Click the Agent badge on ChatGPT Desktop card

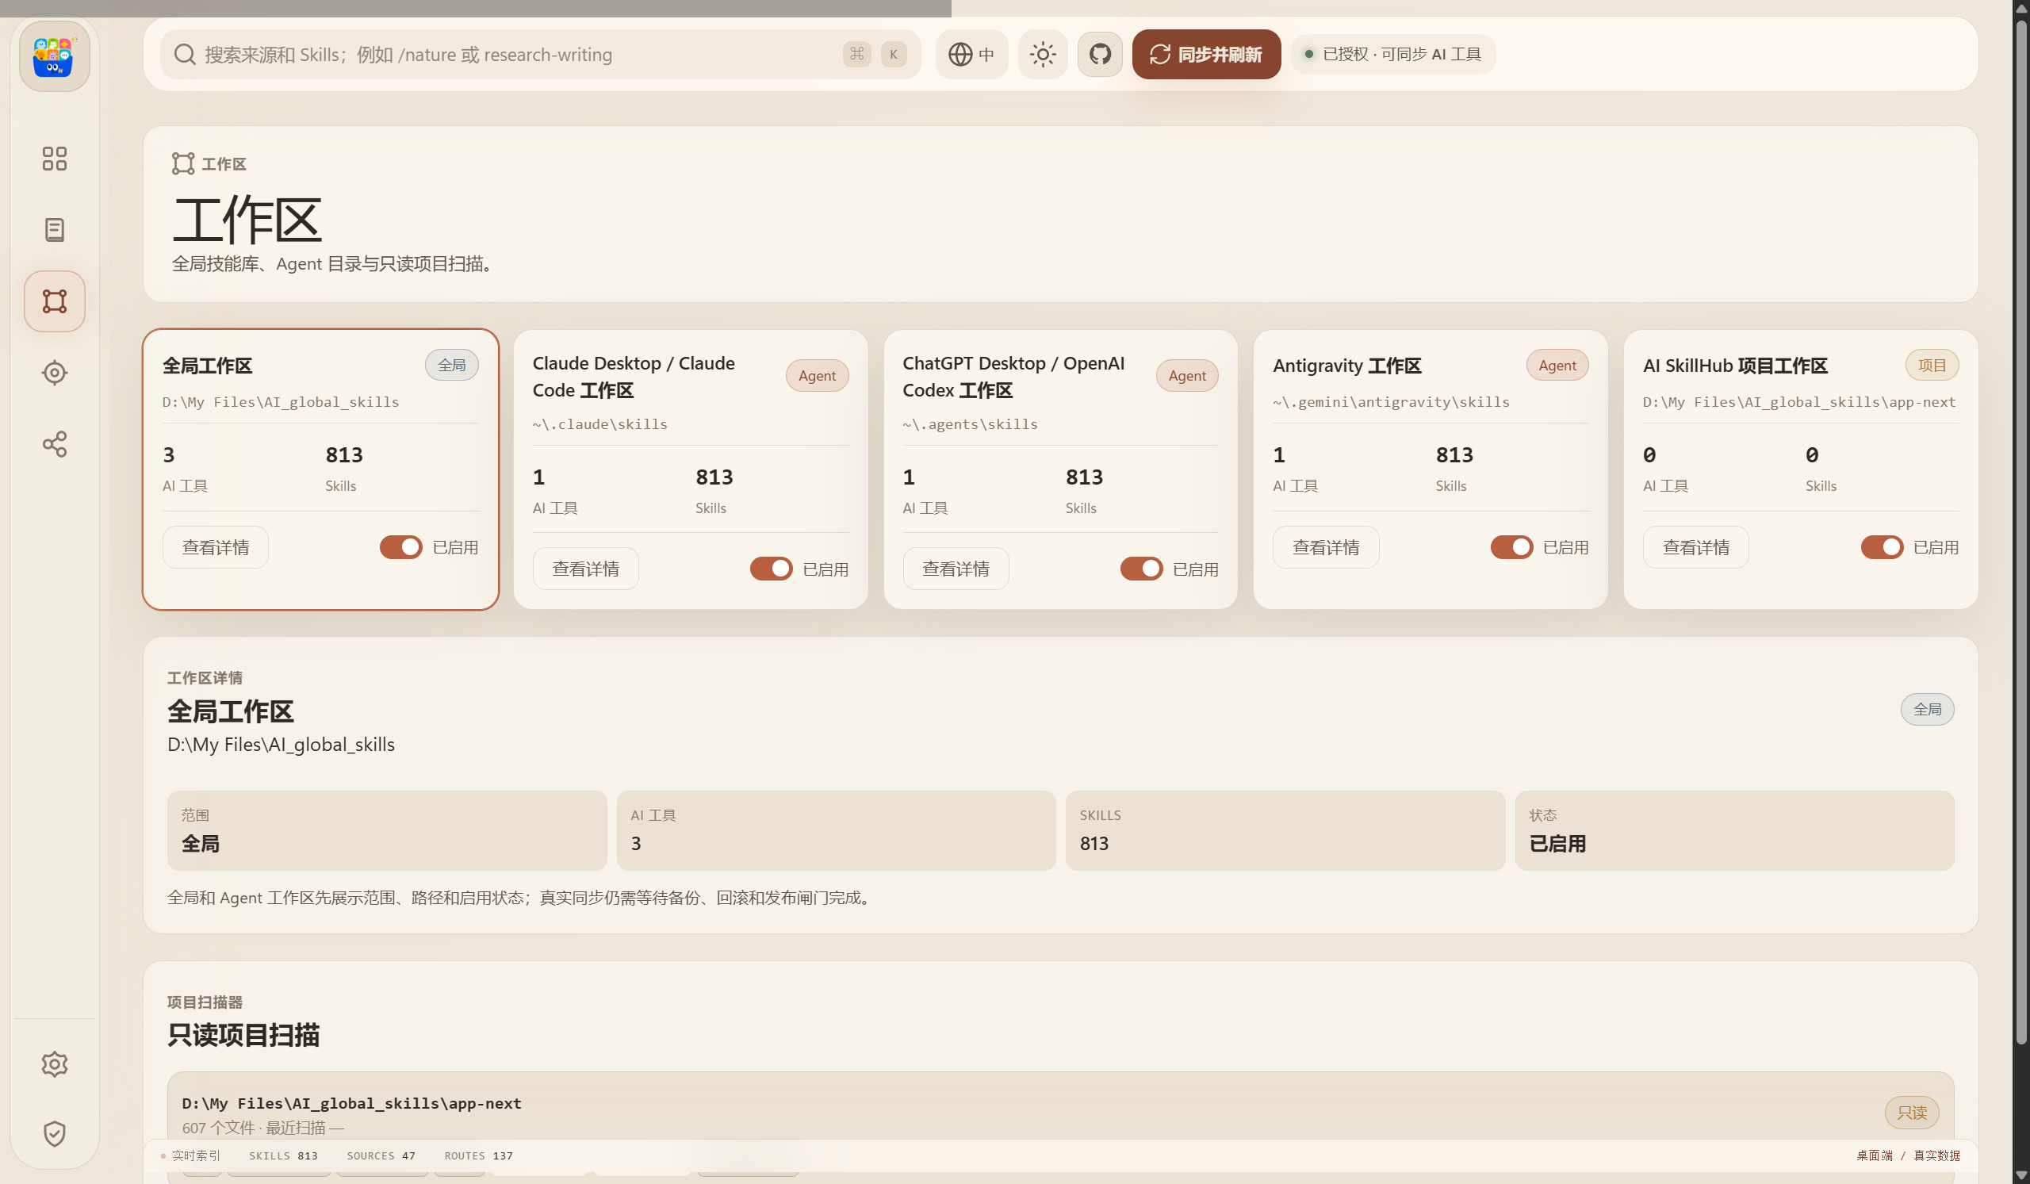pos(1186,376)
